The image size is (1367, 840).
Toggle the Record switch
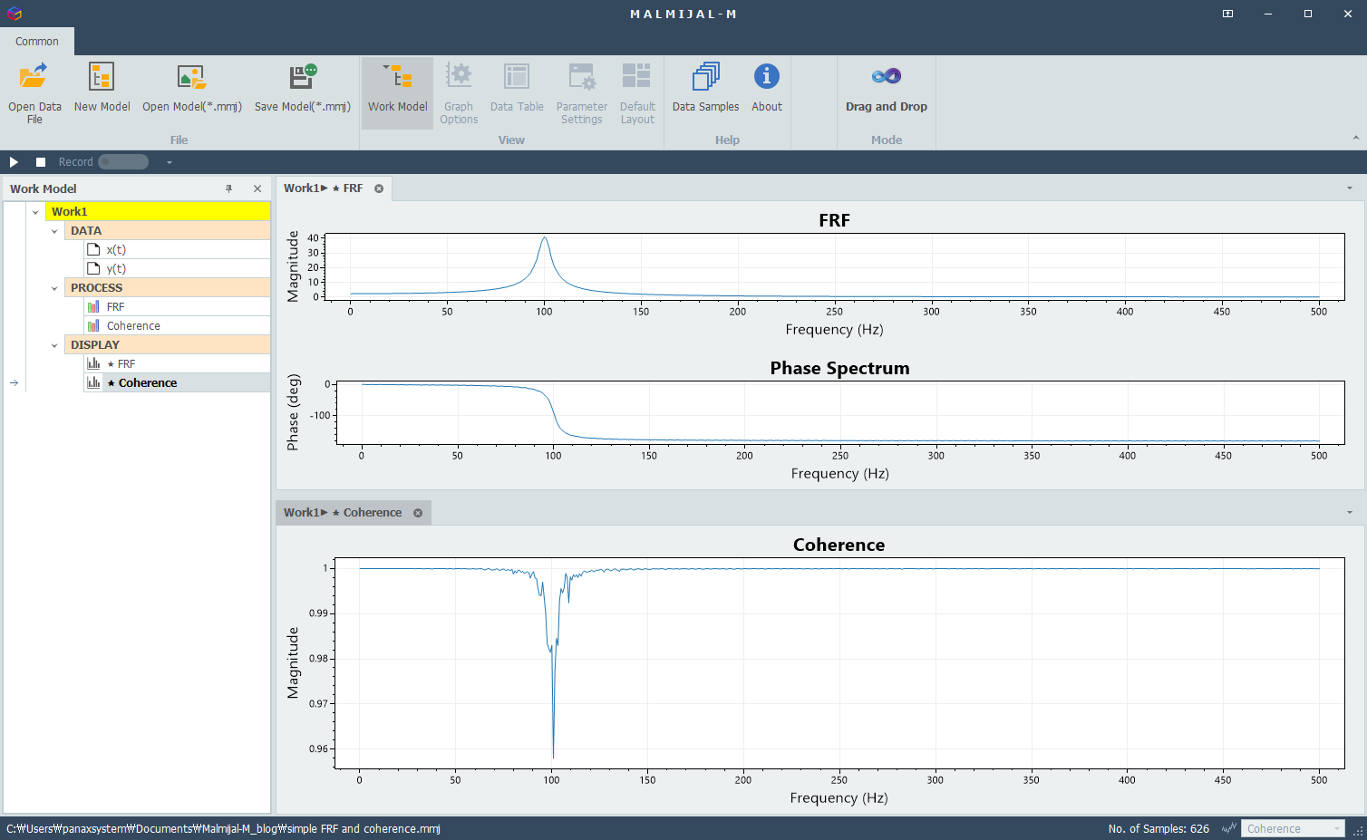pos(123,162)
